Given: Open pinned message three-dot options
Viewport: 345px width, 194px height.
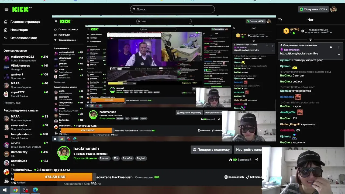Looking at the screenshot, I should [339, 47].
